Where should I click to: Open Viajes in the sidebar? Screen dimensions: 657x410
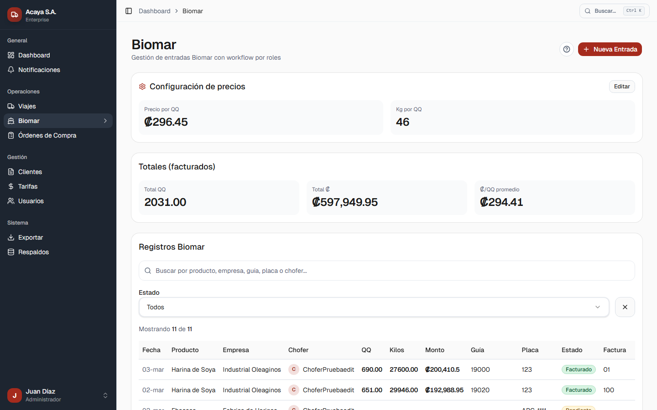point(27,106)
